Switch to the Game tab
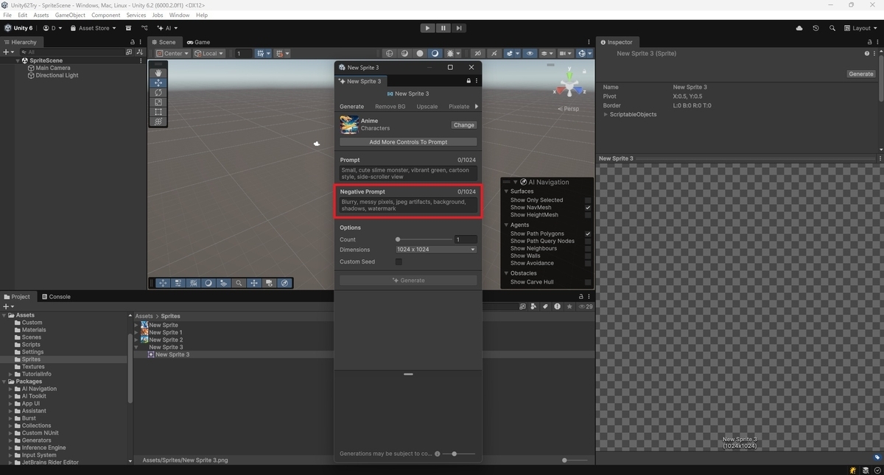Viewport: 884px width, 475px height. 198,42
